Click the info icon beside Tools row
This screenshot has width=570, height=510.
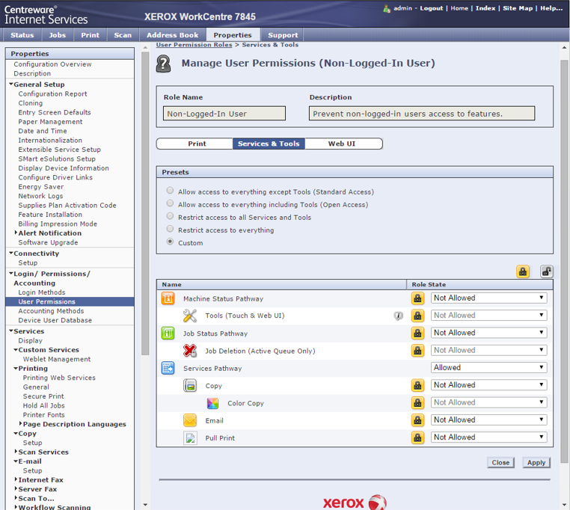[399, 316]
